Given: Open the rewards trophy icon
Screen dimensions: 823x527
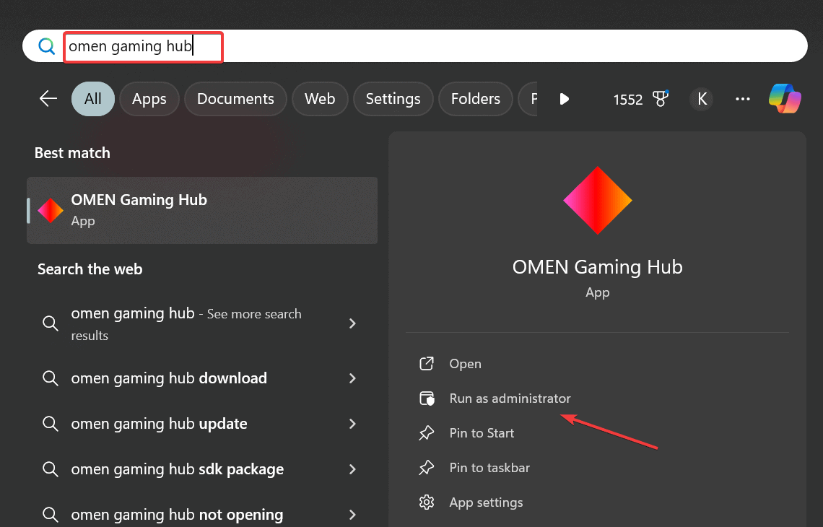Looking at the screenshot, I should point(661,99).
